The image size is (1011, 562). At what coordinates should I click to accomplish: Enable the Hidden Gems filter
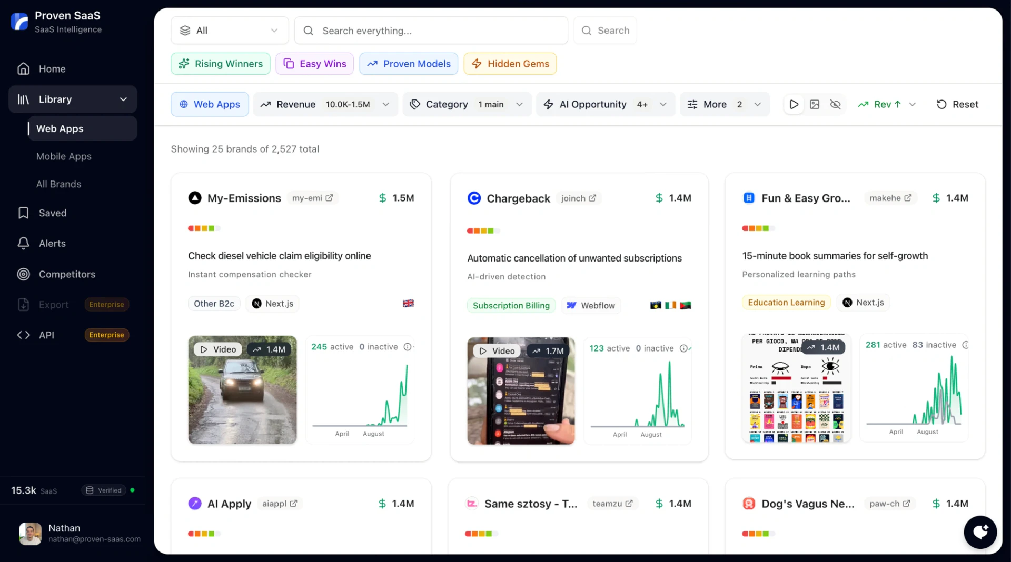click(x=510, y=63)
